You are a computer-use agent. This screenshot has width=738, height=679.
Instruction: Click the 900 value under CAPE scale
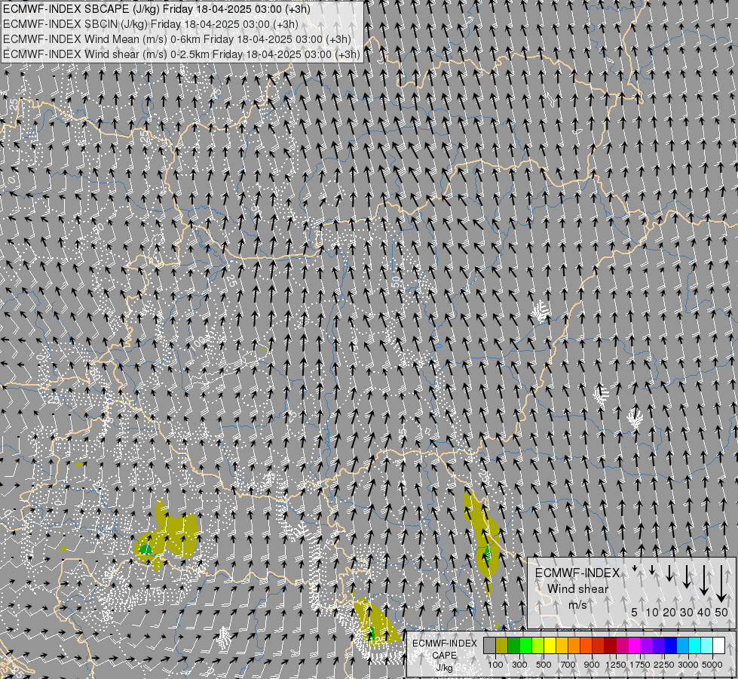[x=592, y=665]
